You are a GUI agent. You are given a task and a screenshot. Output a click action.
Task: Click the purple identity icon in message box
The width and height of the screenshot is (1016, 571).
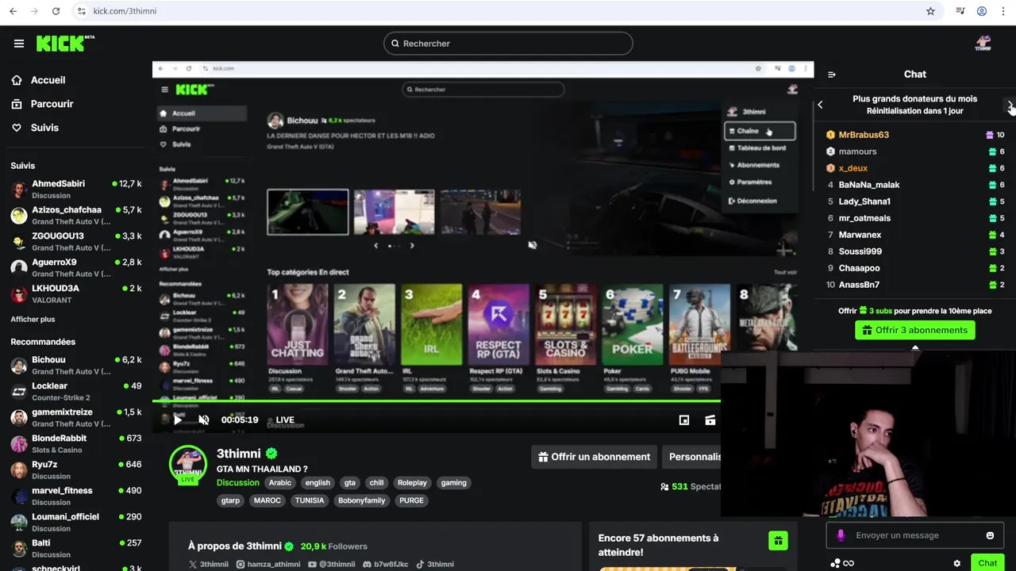[841, 535]
